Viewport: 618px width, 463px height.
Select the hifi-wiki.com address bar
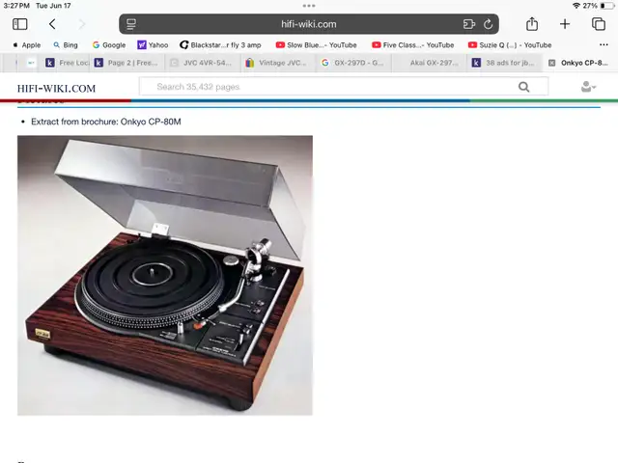(x=309, y=24)
